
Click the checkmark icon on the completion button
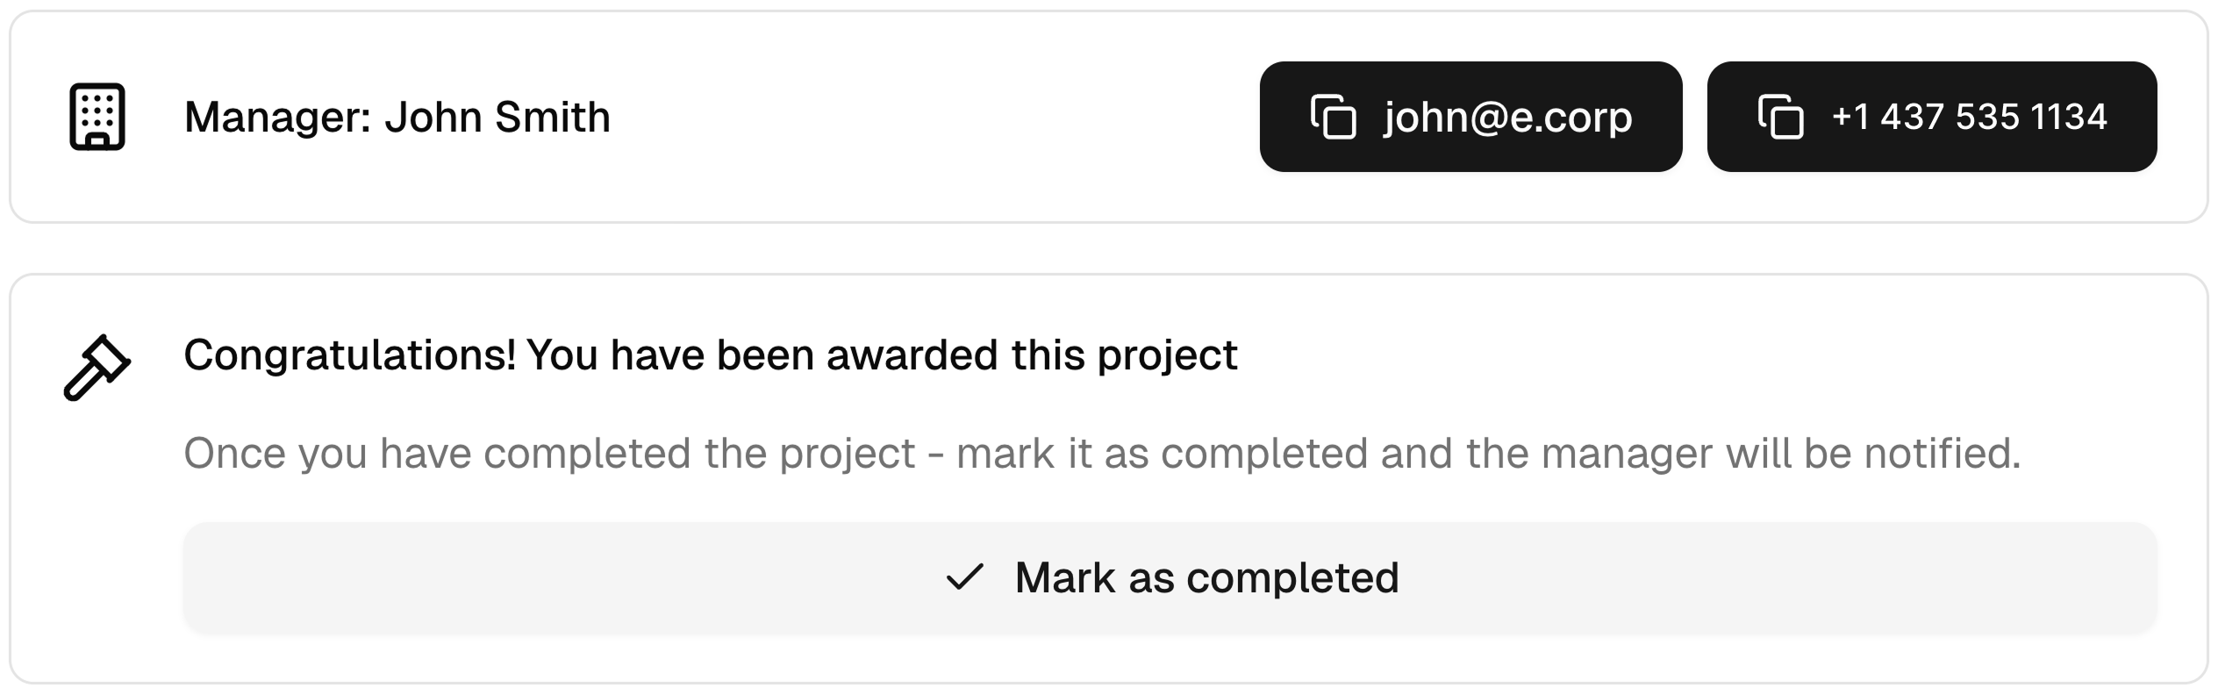[964, 577]
